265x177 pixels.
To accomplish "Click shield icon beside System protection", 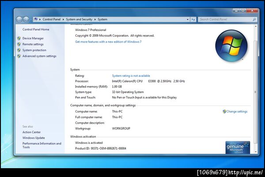I will pos(19,50).
